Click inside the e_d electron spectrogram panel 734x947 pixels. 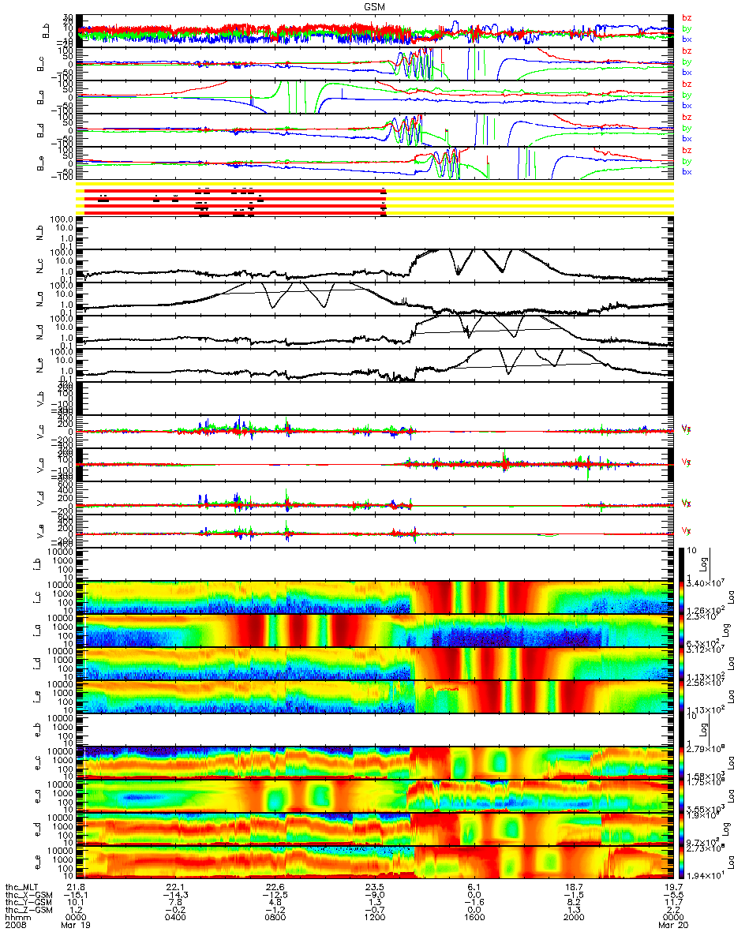coord(375,829)
